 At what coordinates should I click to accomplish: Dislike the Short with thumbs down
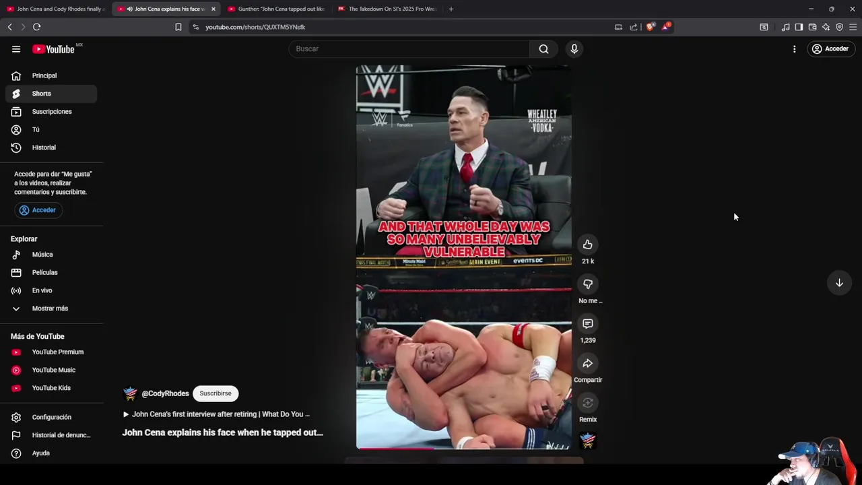tap(588, 284)
